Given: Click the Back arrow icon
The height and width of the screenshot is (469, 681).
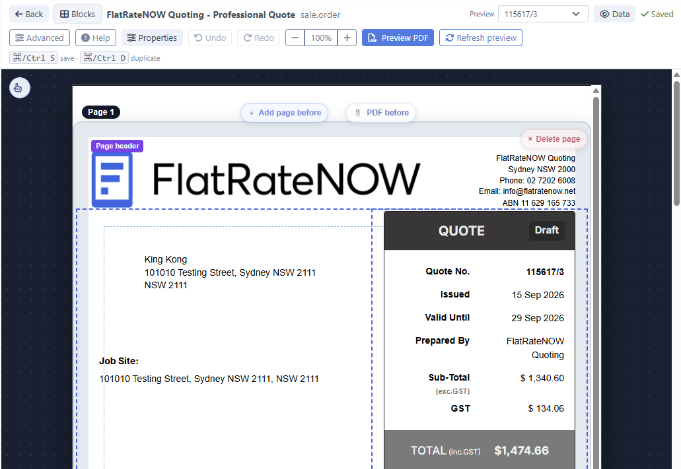Looking at the screenshot, I should point(18,14).
